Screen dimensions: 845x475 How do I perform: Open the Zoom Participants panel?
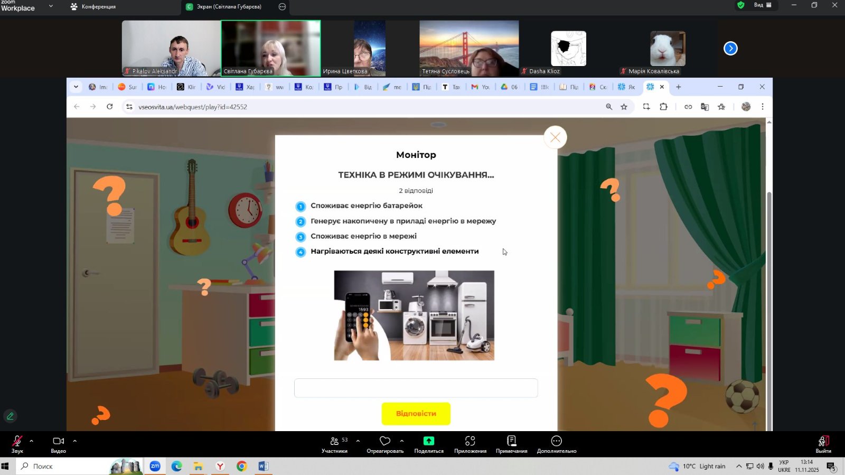335,441
